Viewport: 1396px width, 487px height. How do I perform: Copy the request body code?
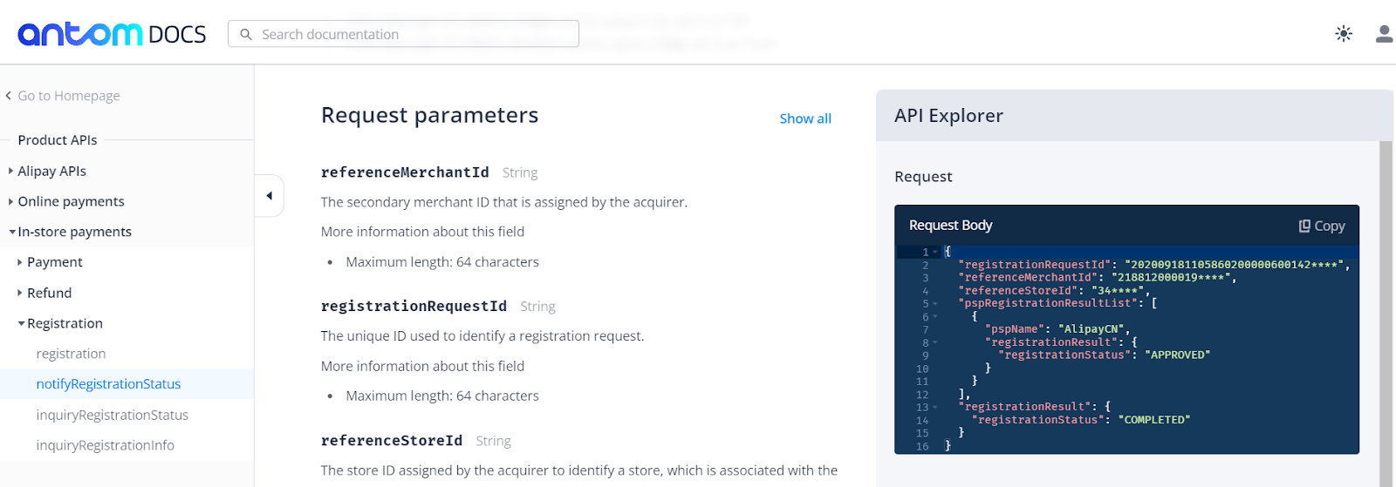pos(1321,226)
